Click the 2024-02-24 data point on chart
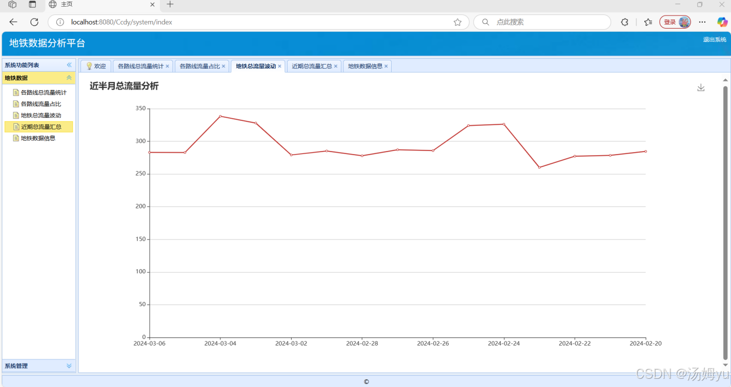The height and width of the screenshot is (387, 731). pyautogui.click(x=504, y=124)
